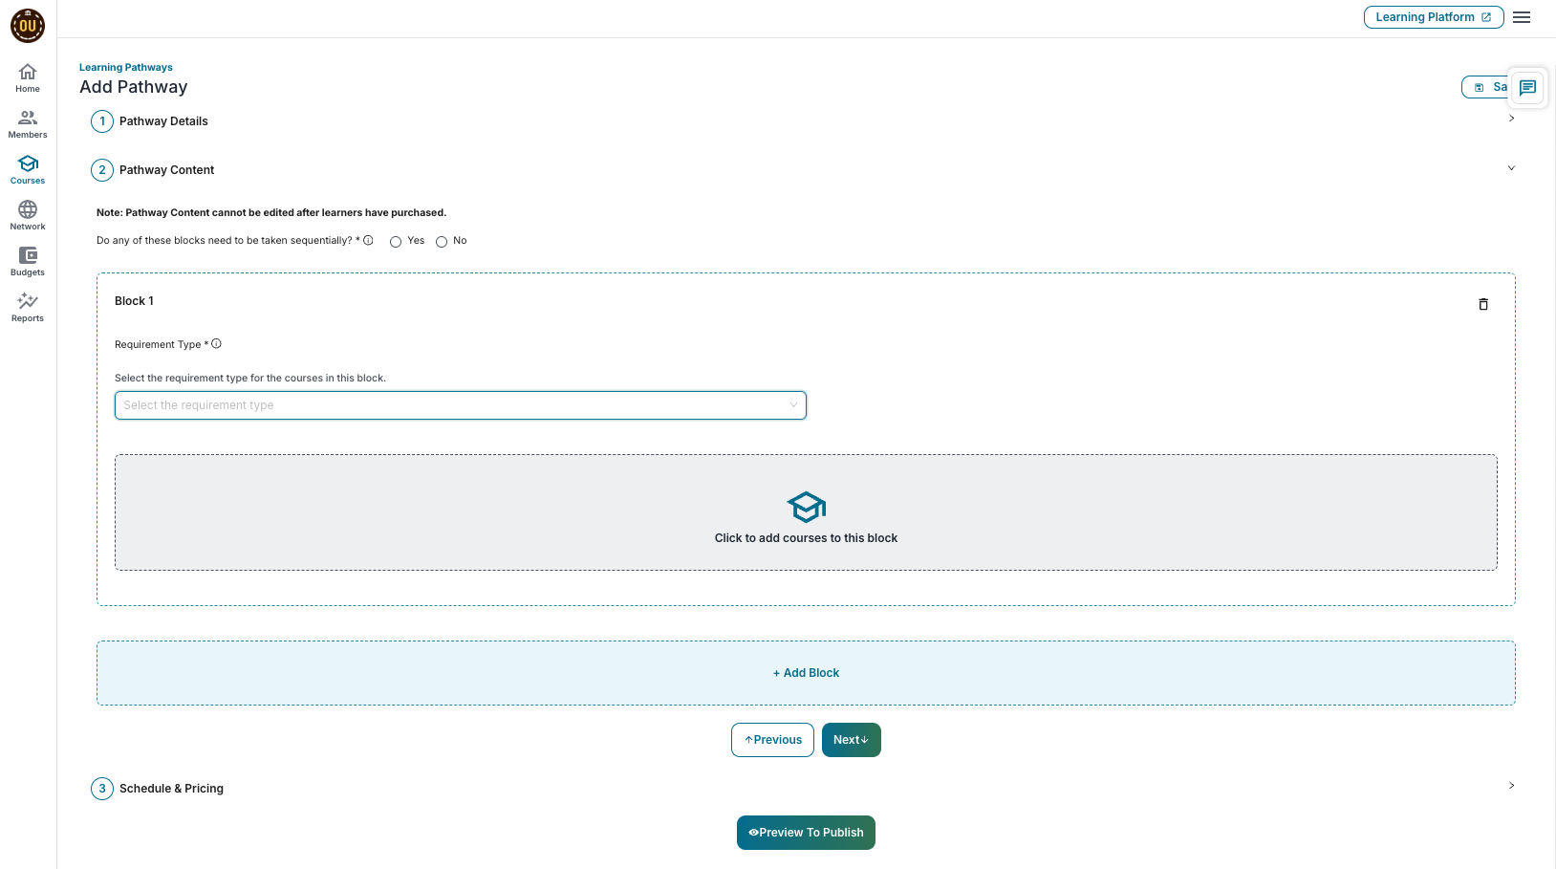Click graduation cap to add courses
Image resolution: width=1556 pixels, height=869 pixels.
[806, 508]
